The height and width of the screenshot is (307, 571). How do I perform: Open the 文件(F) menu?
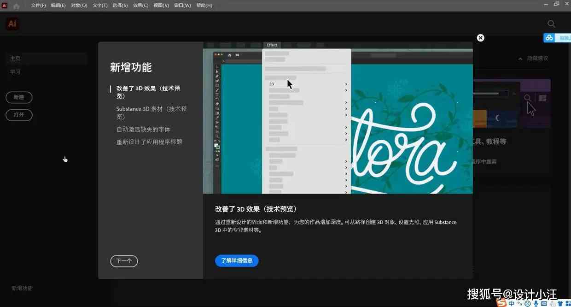point(38,6)
